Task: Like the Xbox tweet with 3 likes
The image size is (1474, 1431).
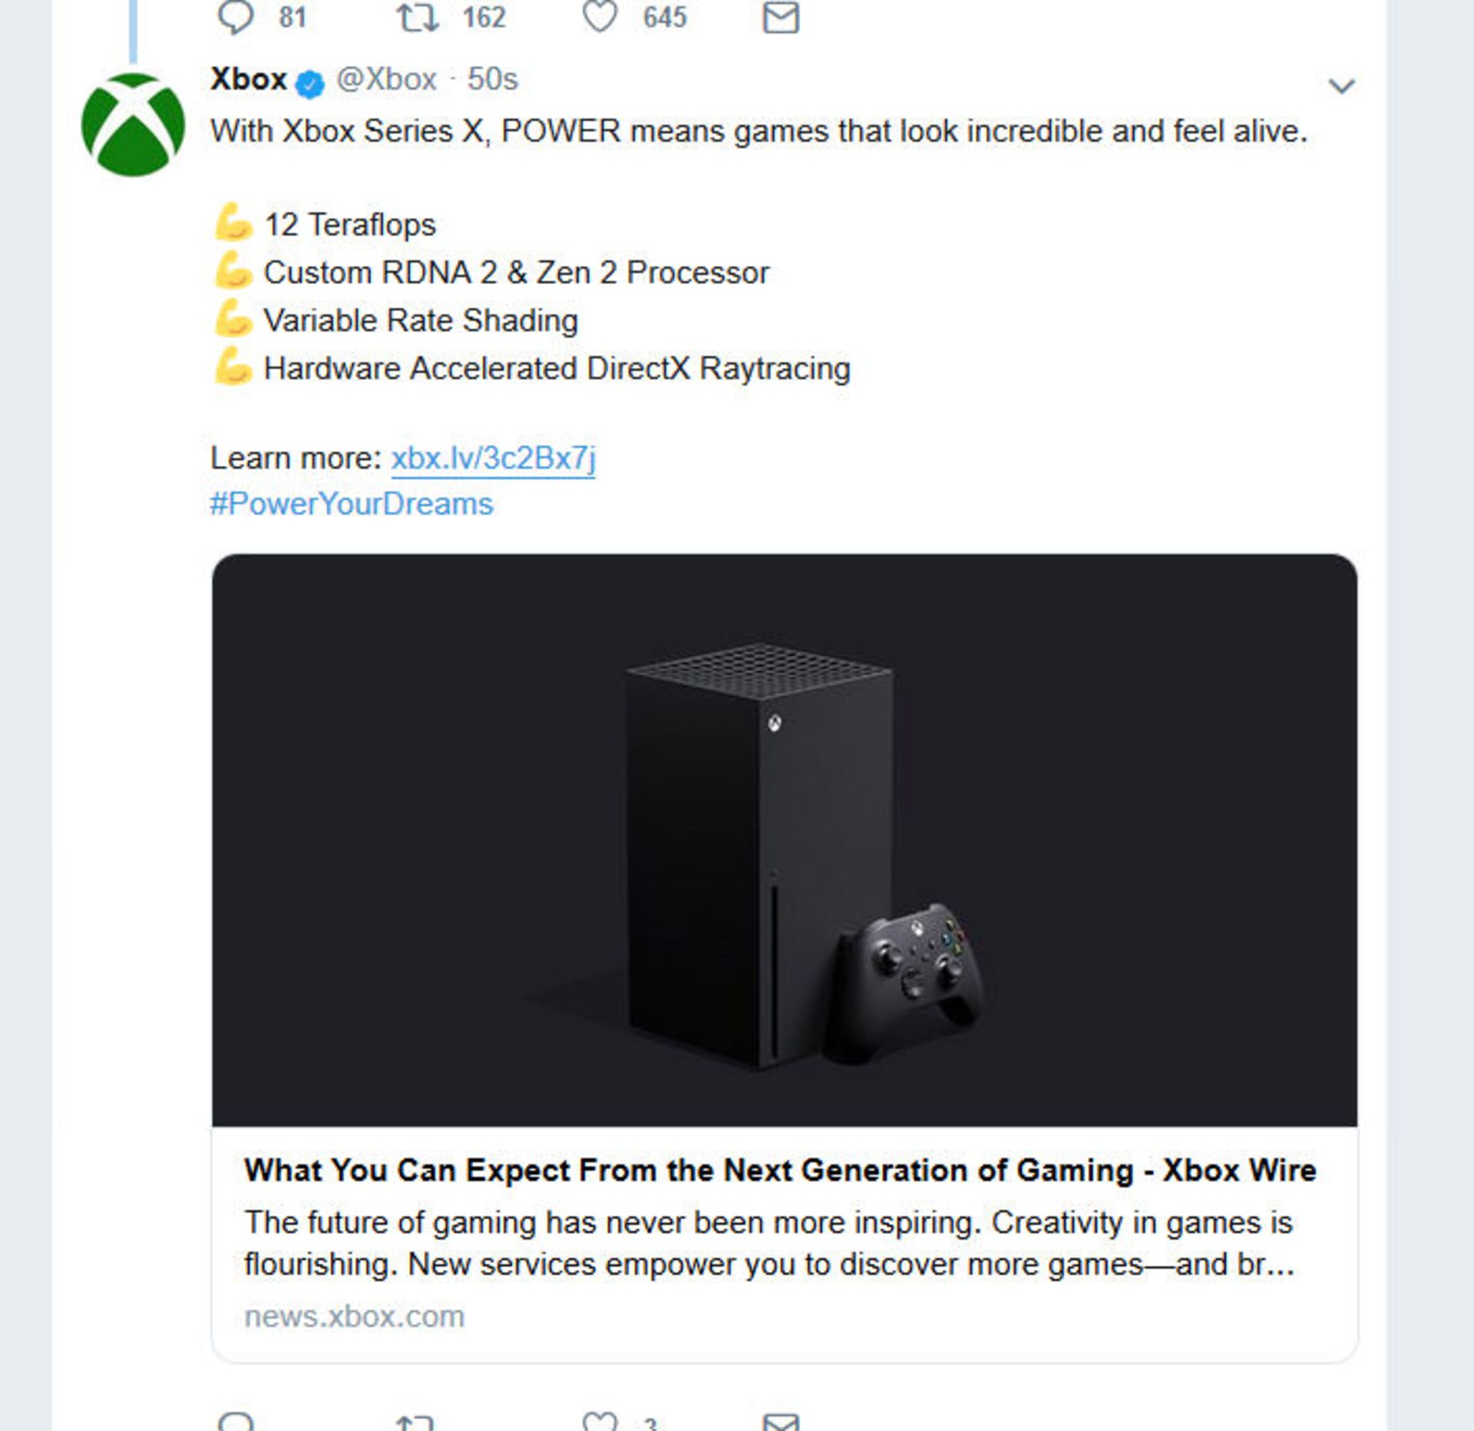Action: tap(600, 1421)
